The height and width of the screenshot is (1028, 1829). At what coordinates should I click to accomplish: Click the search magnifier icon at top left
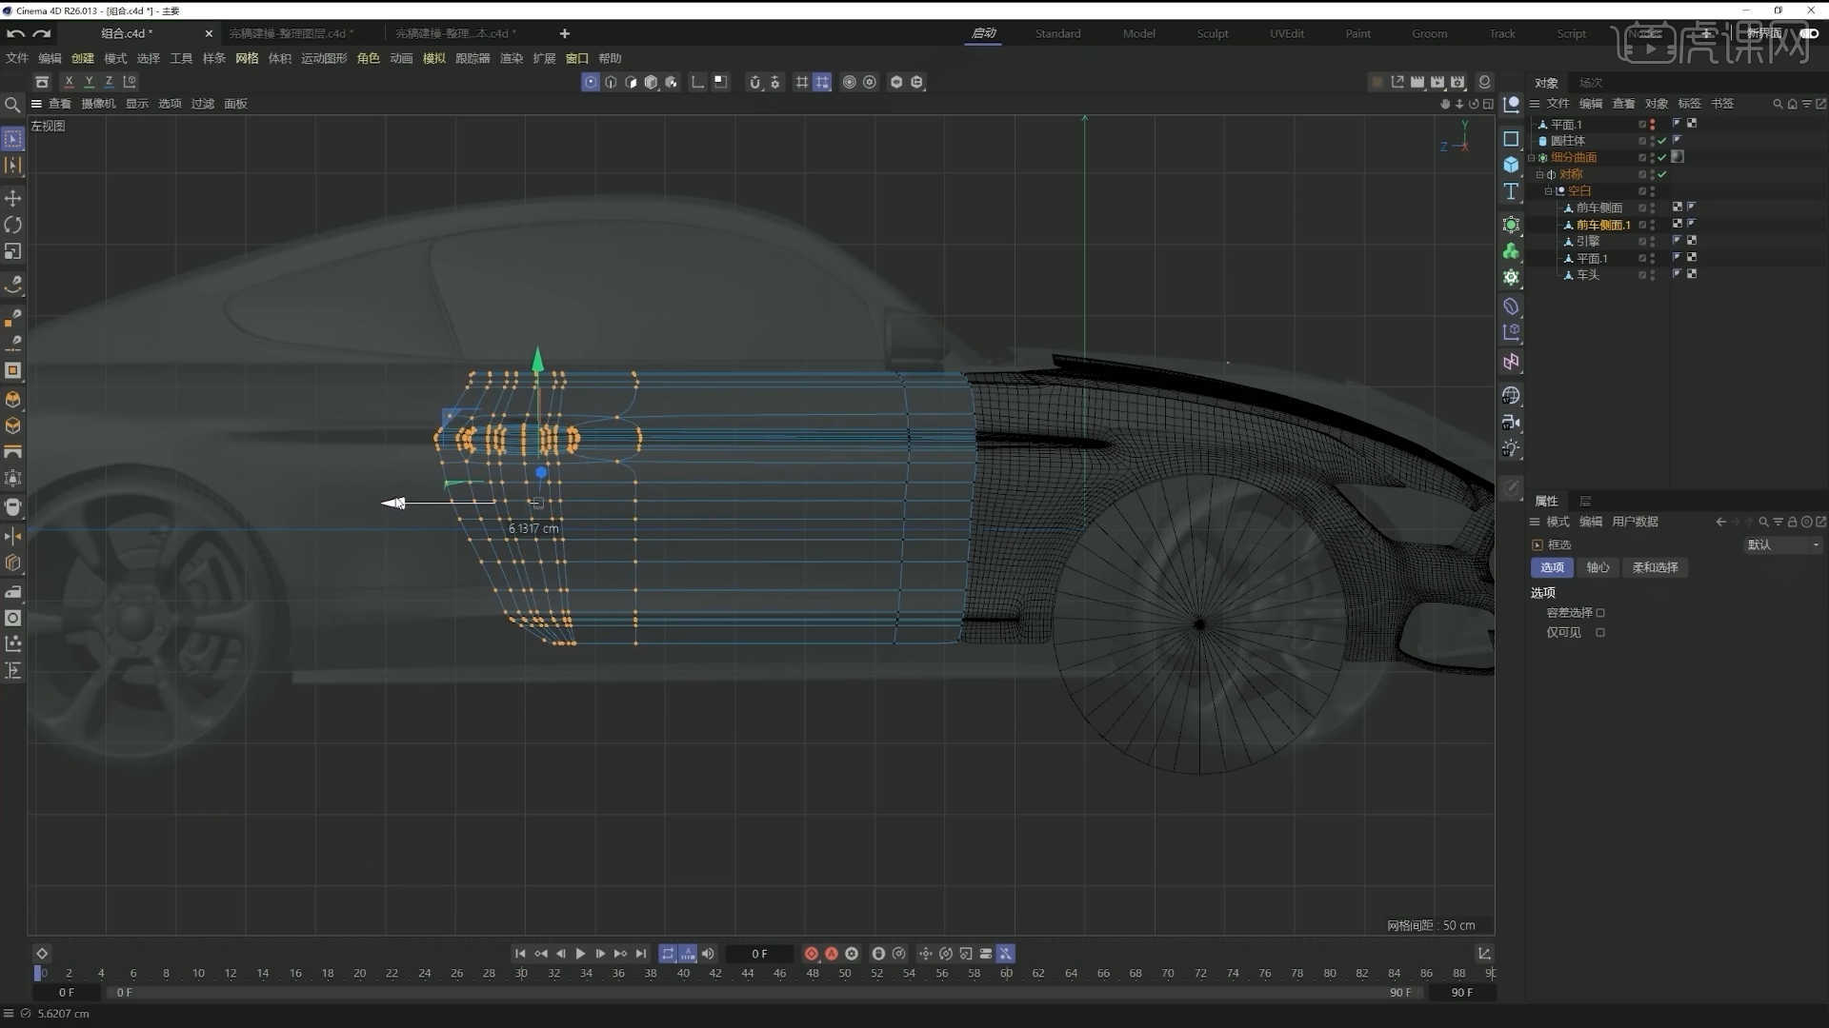coord(12,105)
